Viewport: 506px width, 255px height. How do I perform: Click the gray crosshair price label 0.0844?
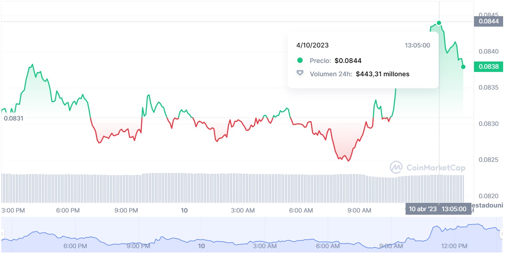point(488,22)
